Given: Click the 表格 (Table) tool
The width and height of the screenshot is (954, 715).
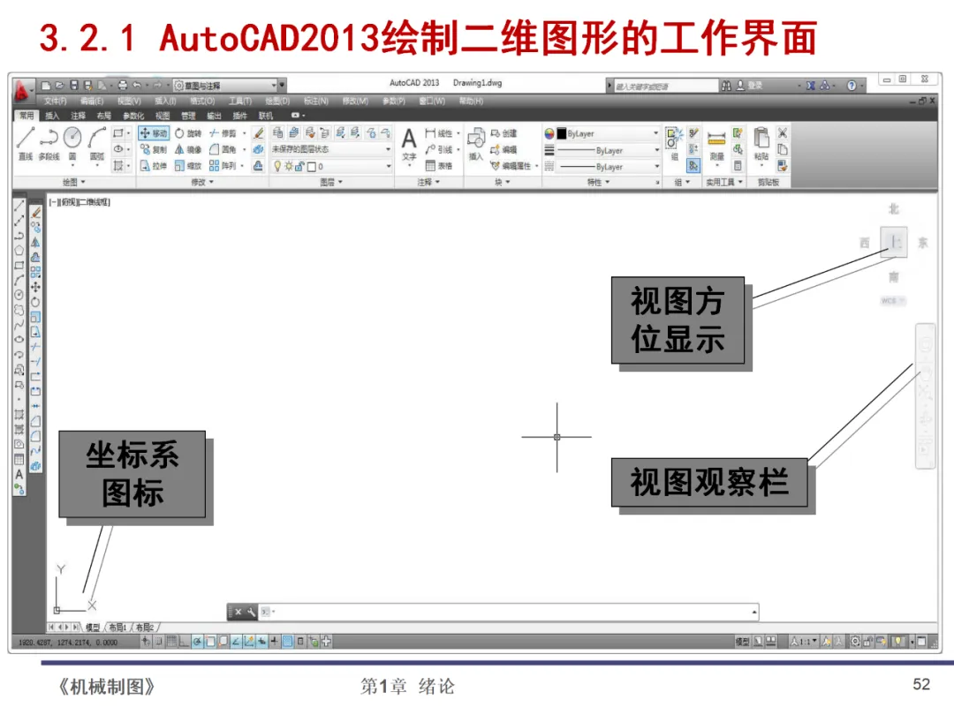Looking at the screenshot, I should [x=439, y=165].
